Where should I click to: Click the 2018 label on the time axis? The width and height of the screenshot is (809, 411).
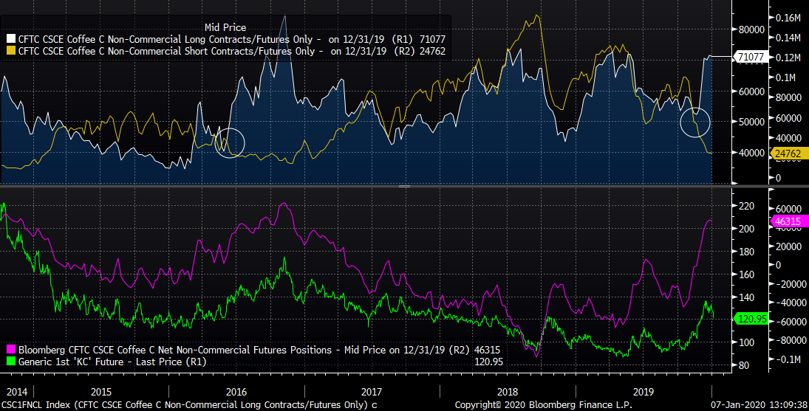point(507,392)
